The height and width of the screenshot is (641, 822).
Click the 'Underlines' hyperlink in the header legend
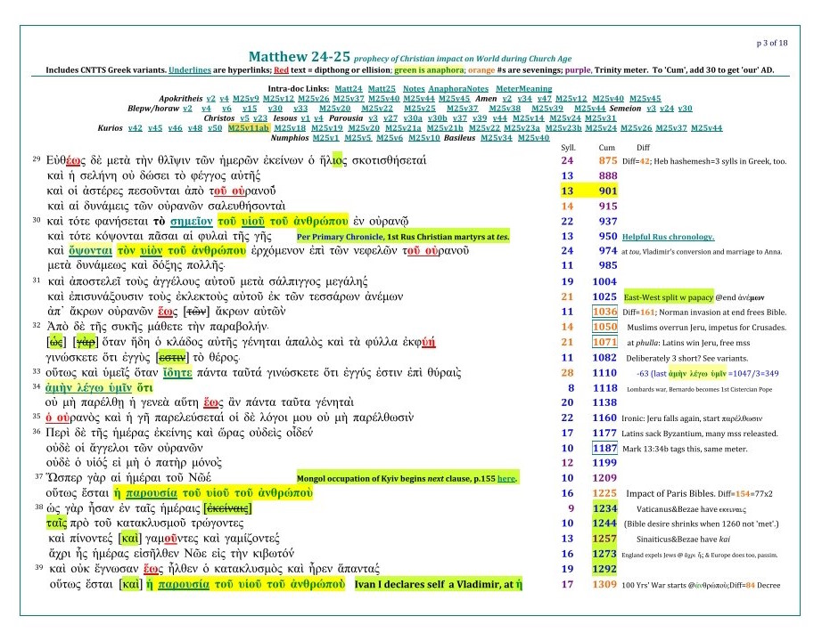(190, 70)
